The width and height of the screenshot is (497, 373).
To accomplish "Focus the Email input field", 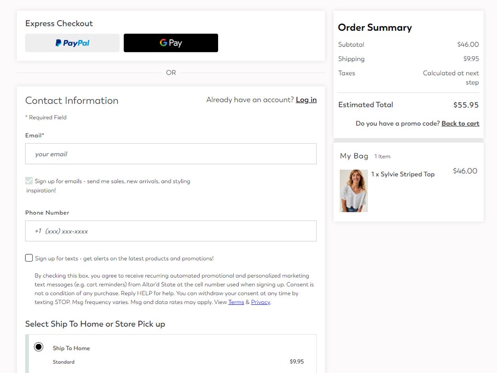I will tap(171, 154).
